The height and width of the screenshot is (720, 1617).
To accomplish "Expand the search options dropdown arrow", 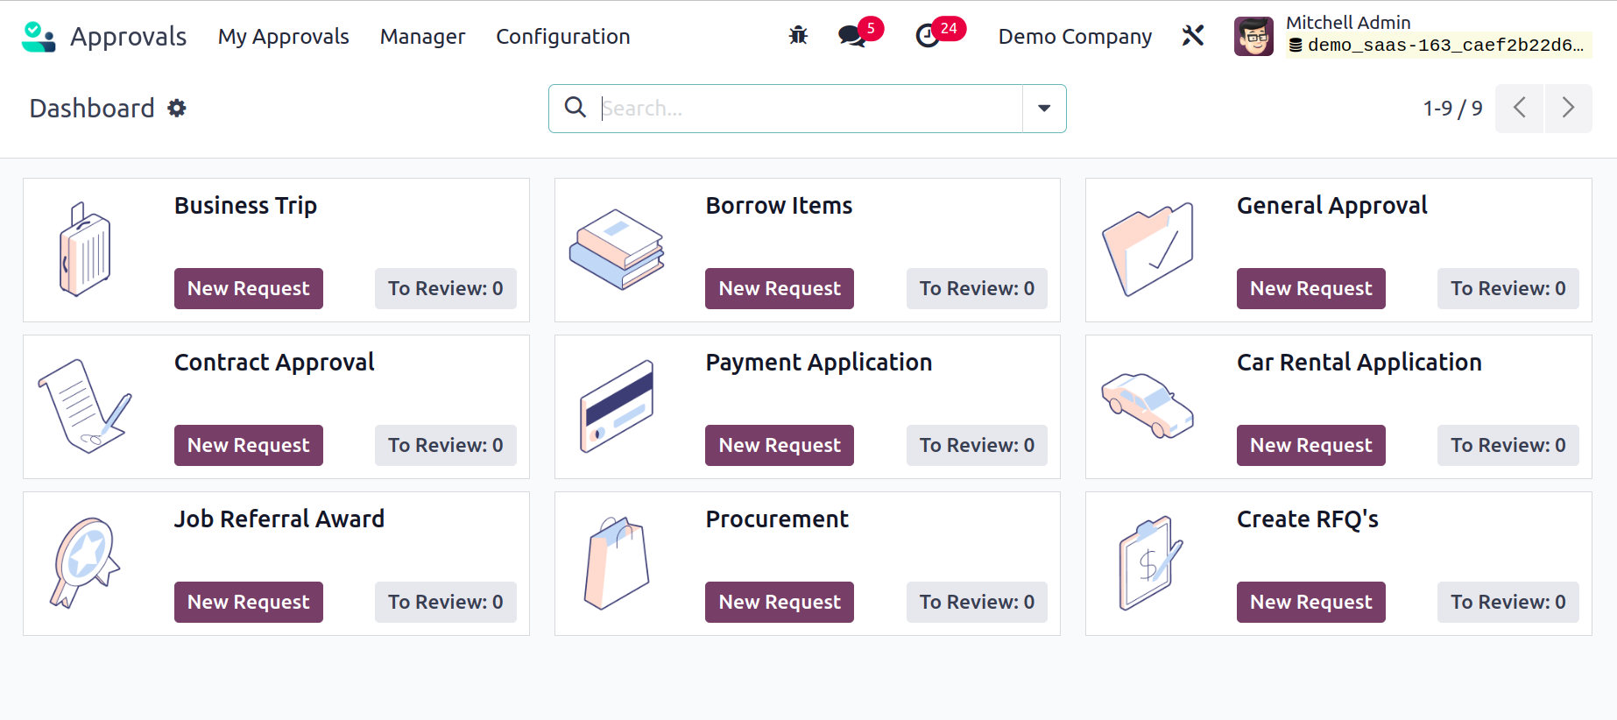I will 1044,109.
